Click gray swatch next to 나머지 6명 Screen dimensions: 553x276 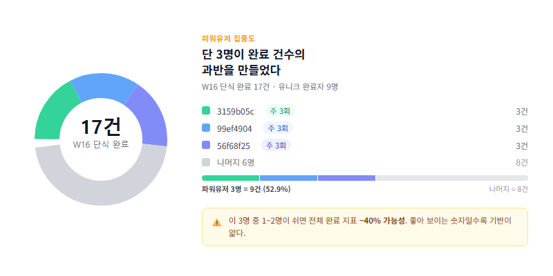pos(206,162)
